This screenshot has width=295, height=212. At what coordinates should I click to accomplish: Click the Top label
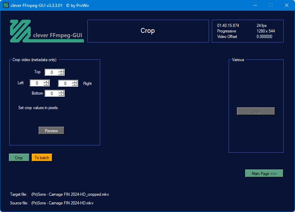point(37,72)
